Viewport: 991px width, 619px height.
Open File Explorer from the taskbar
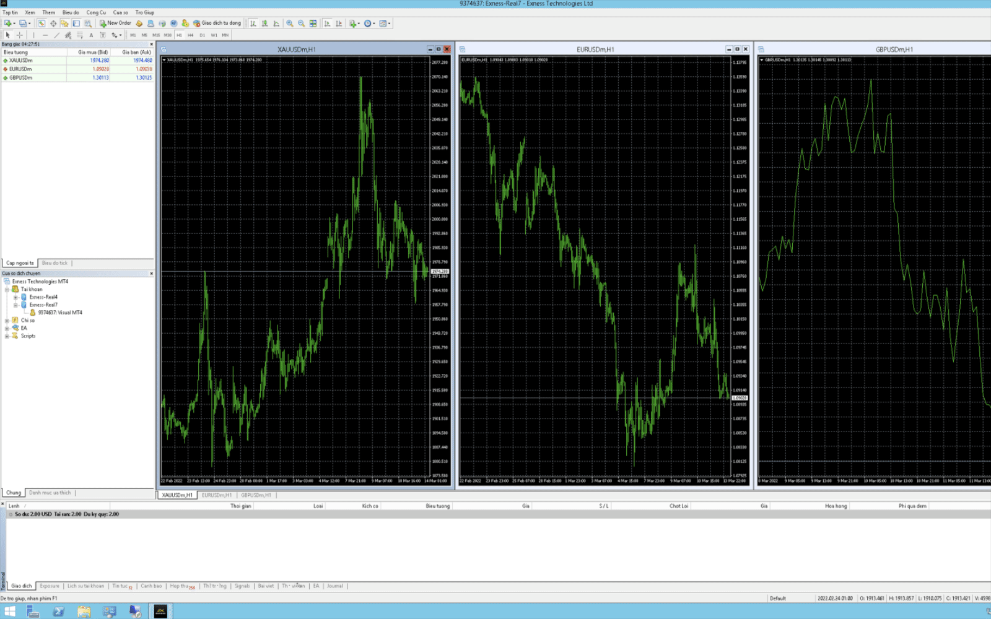[x=84, y=612]
